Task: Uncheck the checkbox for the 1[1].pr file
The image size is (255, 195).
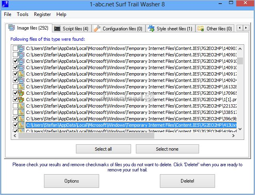Action: (15, 99)
